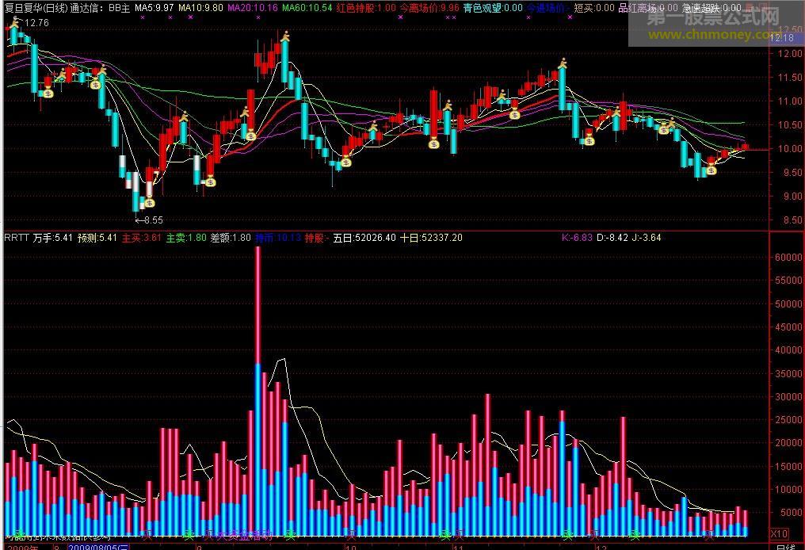Click the month 9 marker on the timeline
Image resolution: width=805 pixels, height=550 pixels.
(200, 548)
